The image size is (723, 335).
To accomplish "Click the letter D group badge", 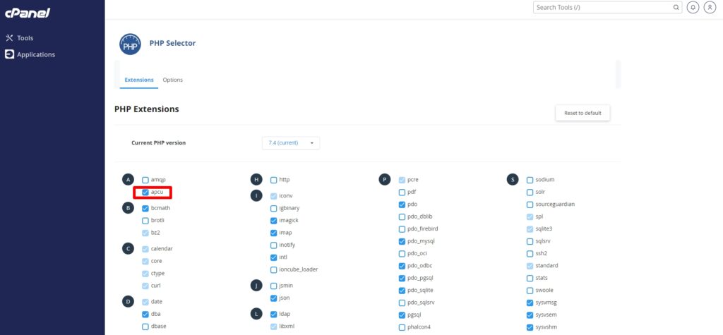I will pos(129,301).
